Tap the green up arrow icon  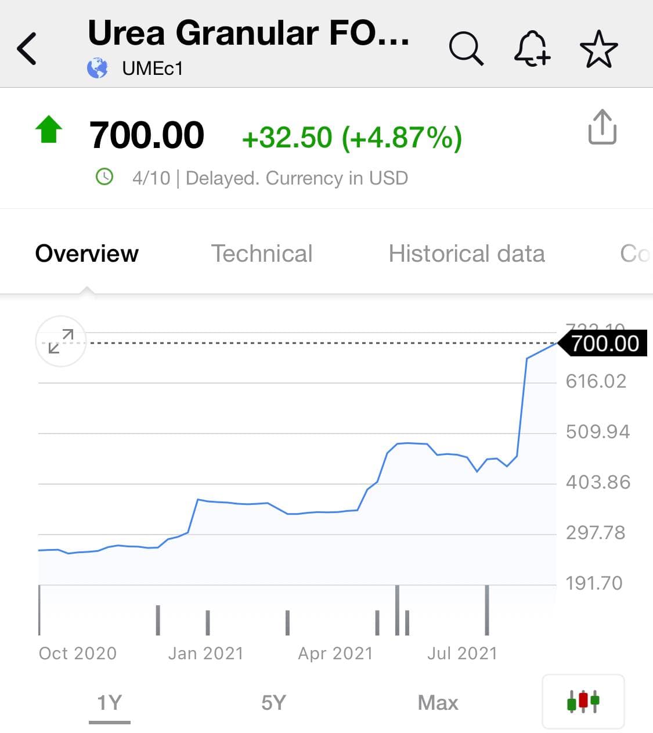(x=49, y=129)
